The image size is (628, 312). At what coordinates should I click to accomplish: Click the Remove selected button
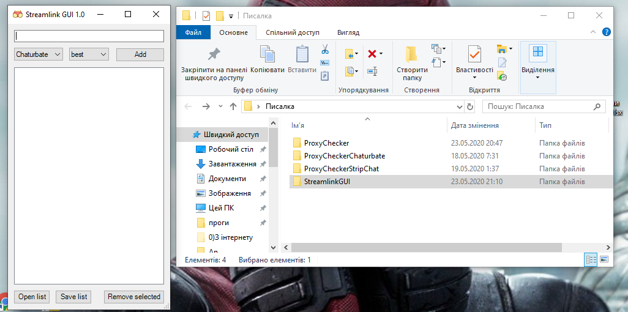pos(134,297)
